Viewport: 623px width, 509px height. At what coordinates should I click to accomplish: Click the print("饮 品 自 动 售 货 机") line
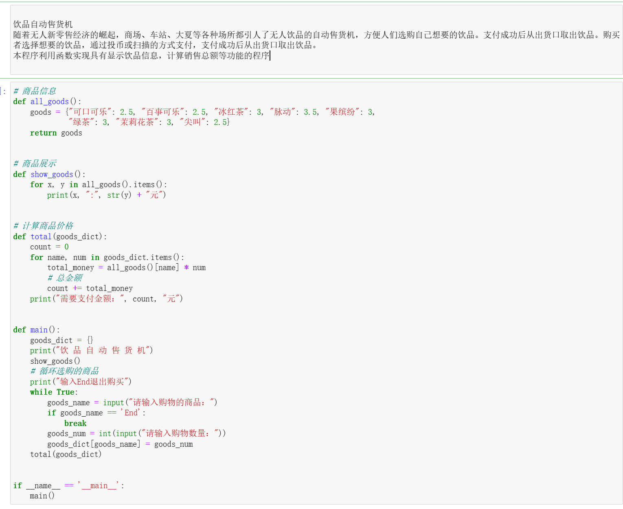[x=91, y=350]
